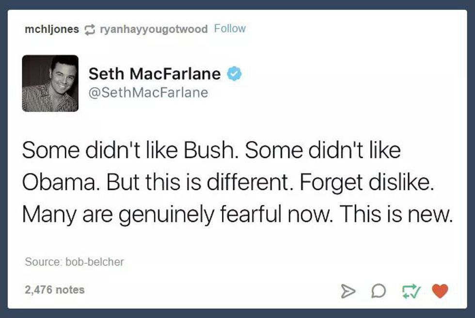The height and width of the screenshot is (318, 475).
Task: Open replies with the speech bubble icon
Action: [379, 291]
